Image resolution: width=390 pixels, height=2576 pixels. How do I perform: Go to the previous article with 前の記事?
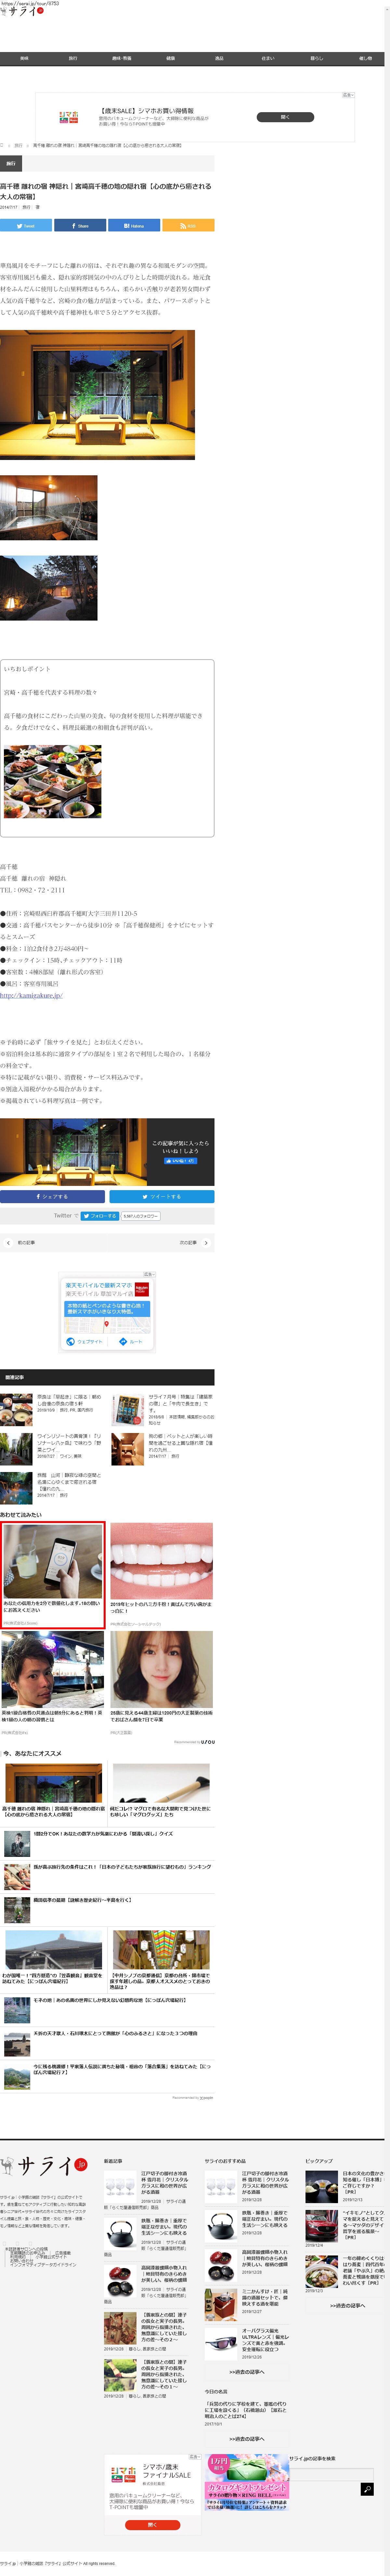click(x=24, y=1242)
